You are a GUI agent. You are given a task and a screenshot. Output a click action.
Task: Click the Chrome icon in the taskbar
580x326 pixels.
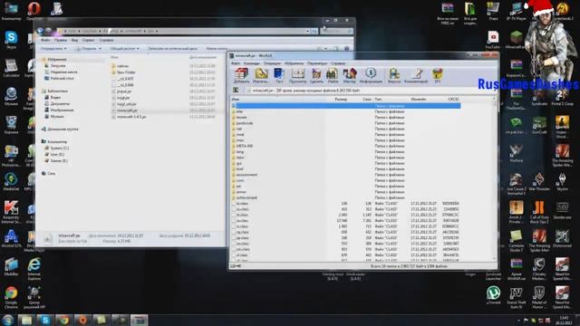[64, 320]
